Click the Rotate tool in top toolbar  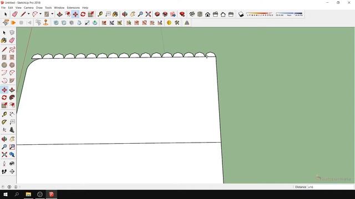(x=83, y=14)
